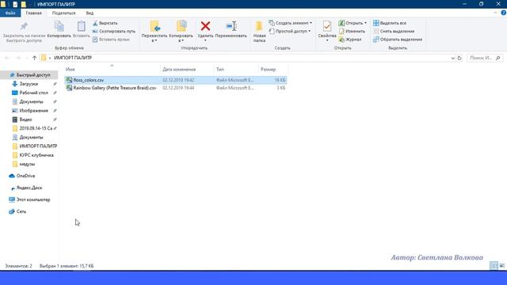Open Move to (Переместить в) menu
The width and height of the screenshot is (507, 285).
pos(154,32)
